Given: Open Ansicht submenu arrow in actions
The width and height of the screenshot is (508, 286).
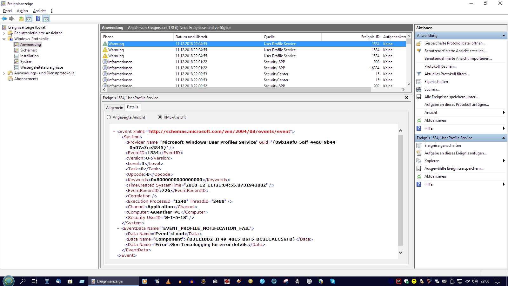Looking at the screenshot, I should click(504, 112).
